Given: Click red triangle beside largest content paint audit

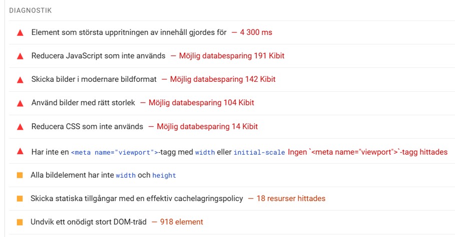Looking at the screenshot, I should pos(20,33).
